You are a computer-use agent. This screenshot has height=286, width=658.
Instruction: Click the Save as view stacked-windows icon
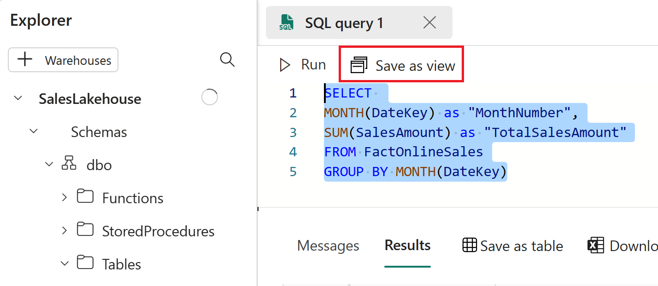coord(359,65)
